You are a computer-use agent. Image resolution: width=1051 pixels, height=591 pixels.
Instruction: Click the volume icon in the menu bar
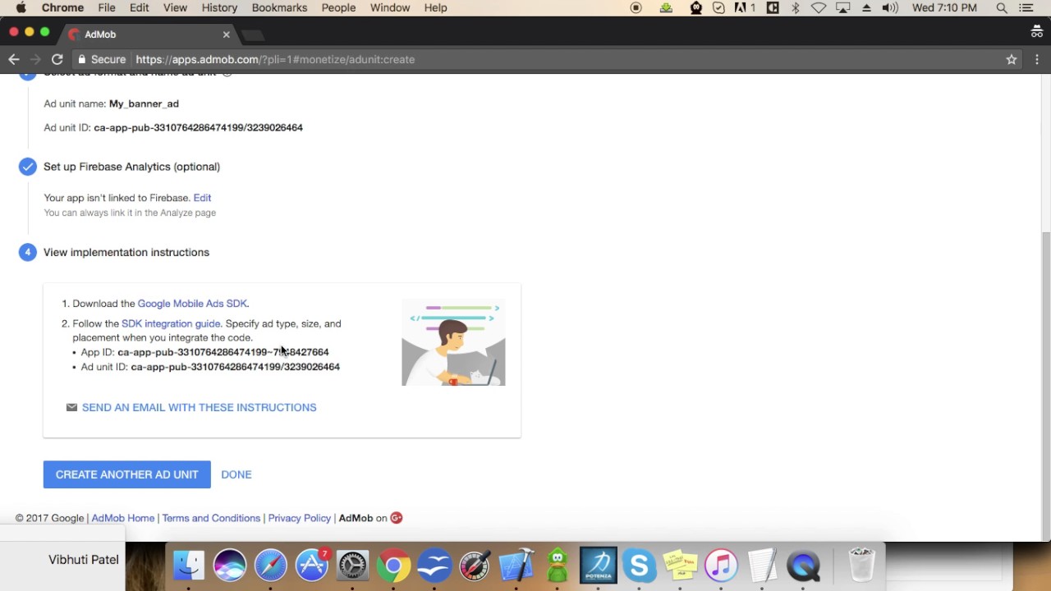[890, 8]
